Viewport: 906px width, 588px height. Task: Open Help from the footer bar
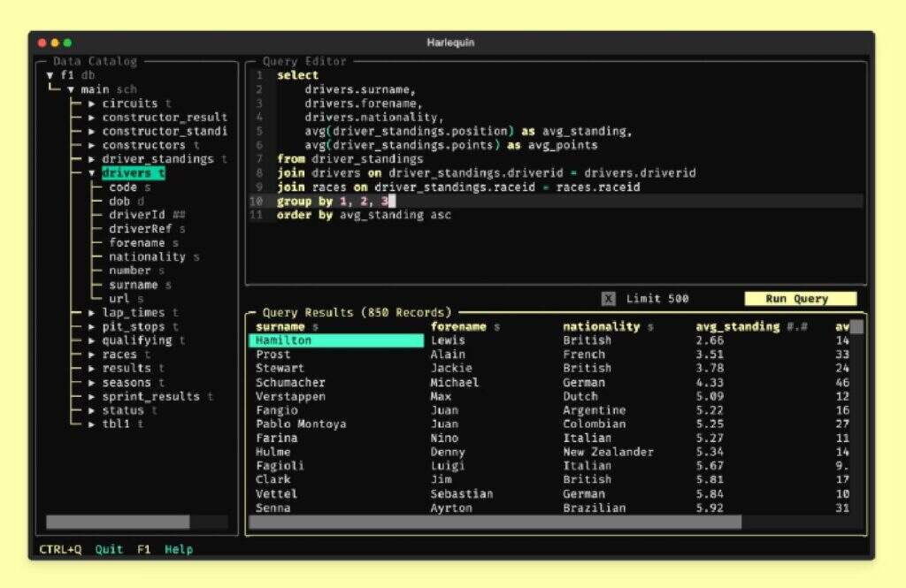tap(178, 549)
